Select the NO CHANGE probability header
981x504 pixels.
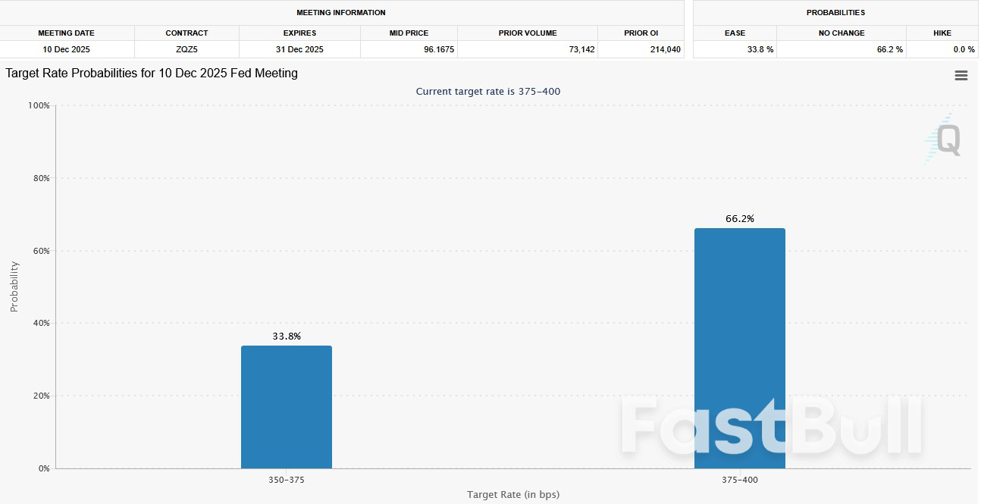pyautogui.click(x=843, y=33)
